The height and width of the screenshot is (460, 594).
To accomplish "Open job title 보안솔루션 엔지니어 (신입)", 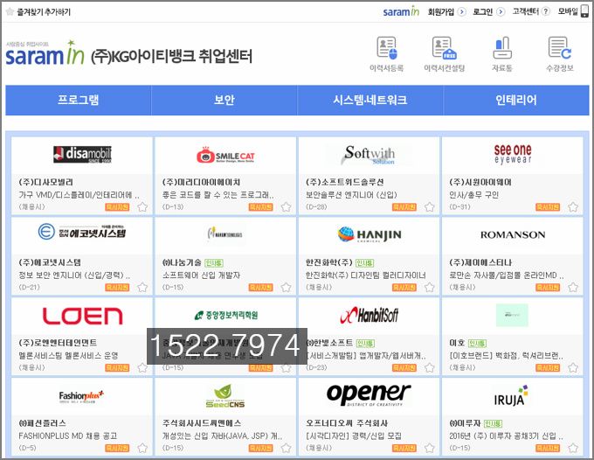I will (x=351, y=195).
